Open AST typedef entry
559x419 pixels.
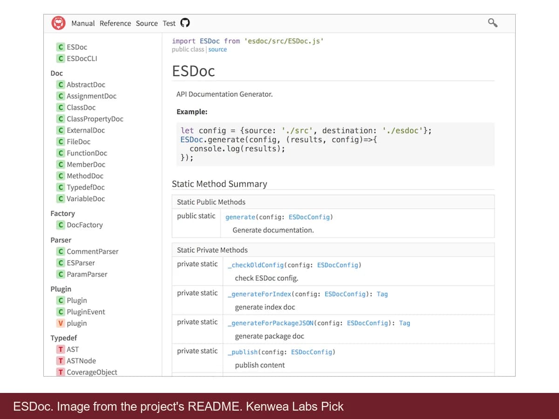[73, 350]
